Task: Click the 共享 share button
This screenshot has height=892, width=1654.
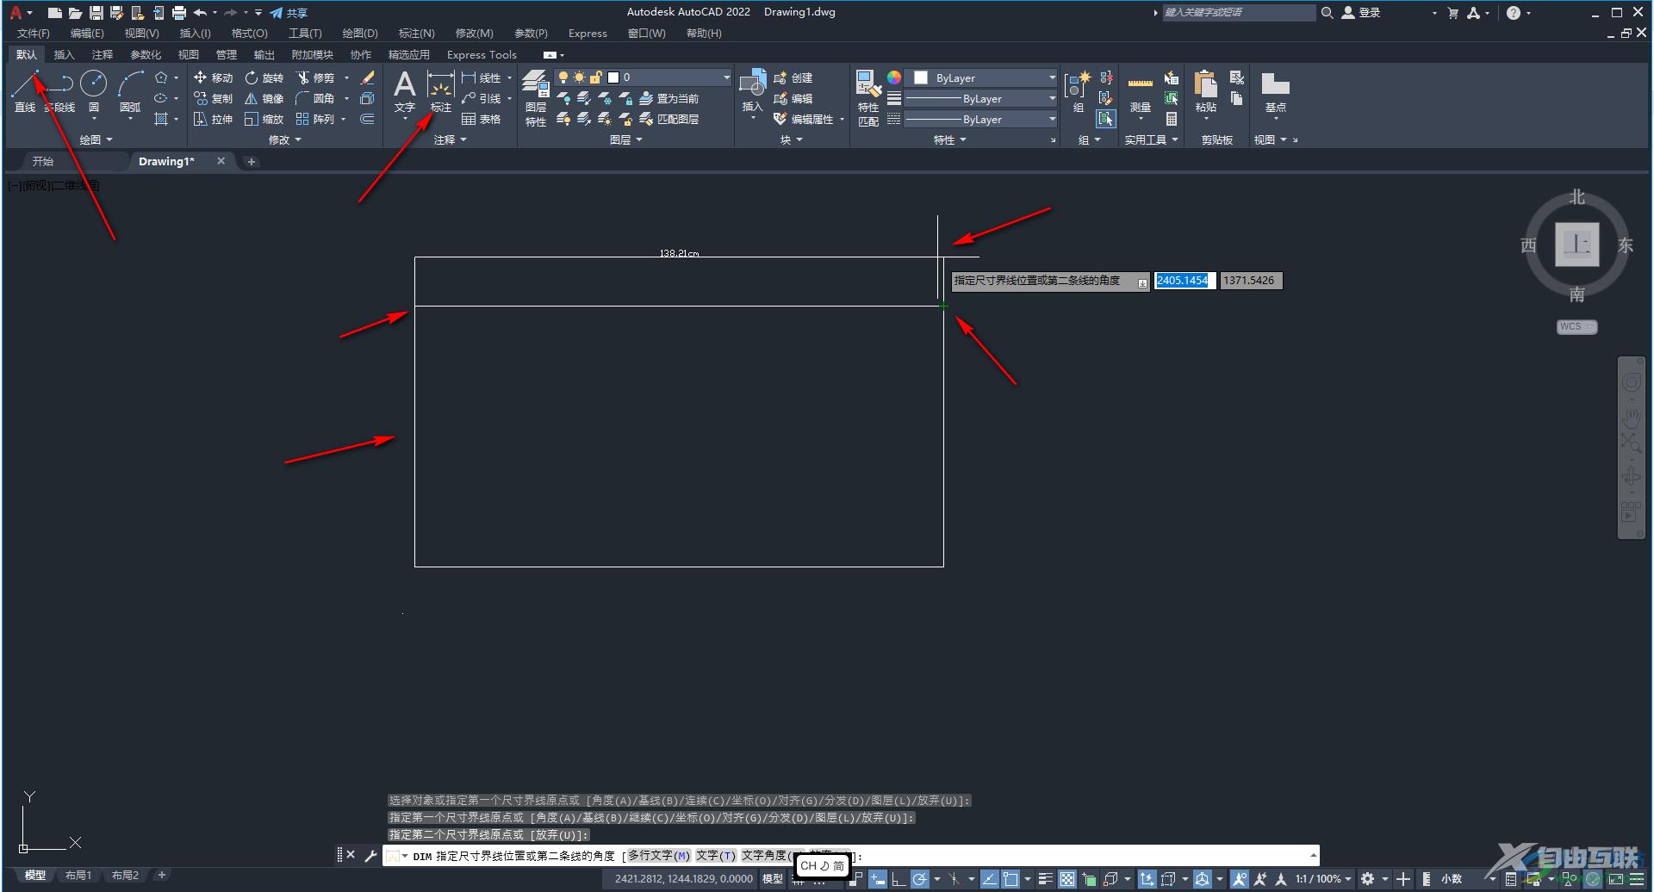Action: 289,13
